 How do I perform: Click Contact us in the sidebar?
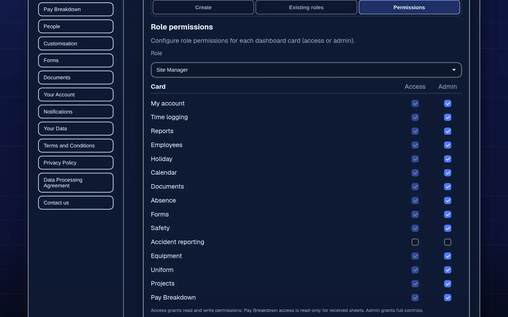click(76, 203)
